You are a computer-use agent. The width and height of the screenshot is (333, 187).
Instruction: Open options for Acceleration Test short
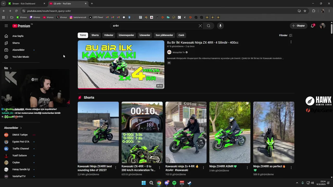coord(160,168)
